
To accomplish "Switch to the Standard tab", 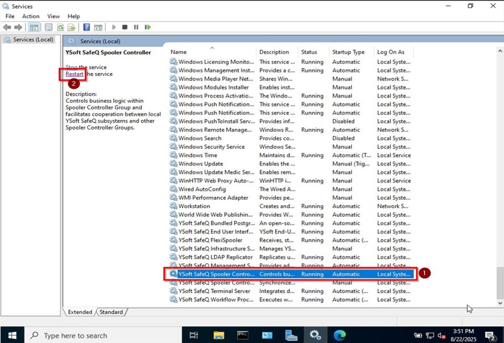I will pos(111,312).
